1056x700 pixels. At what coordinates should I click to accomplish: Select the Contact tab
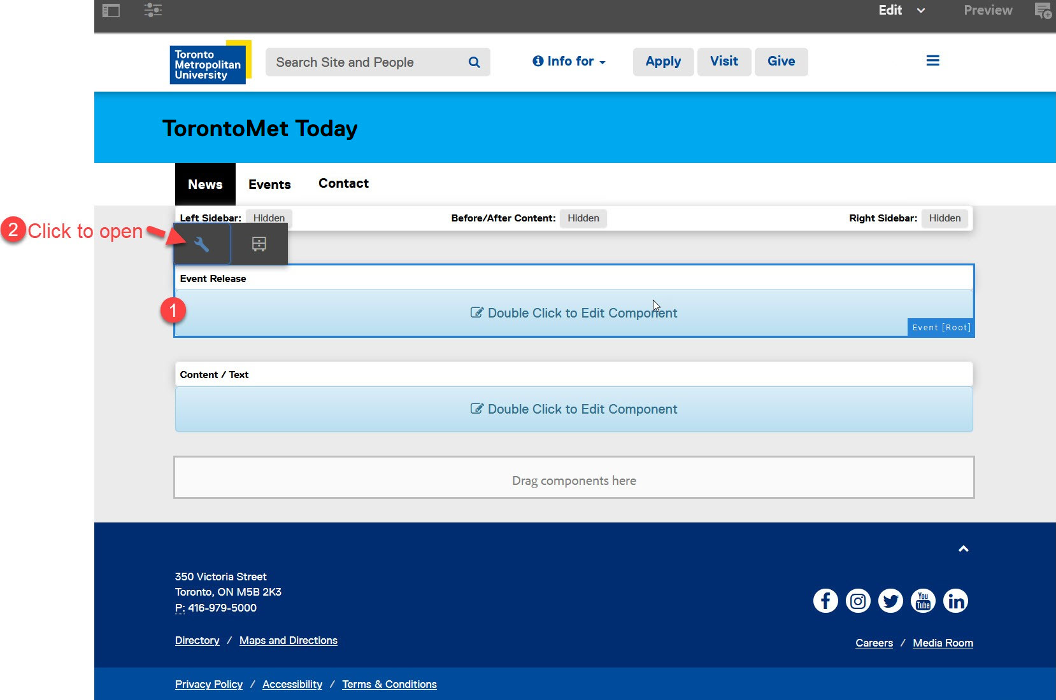(x=343, y=183)
